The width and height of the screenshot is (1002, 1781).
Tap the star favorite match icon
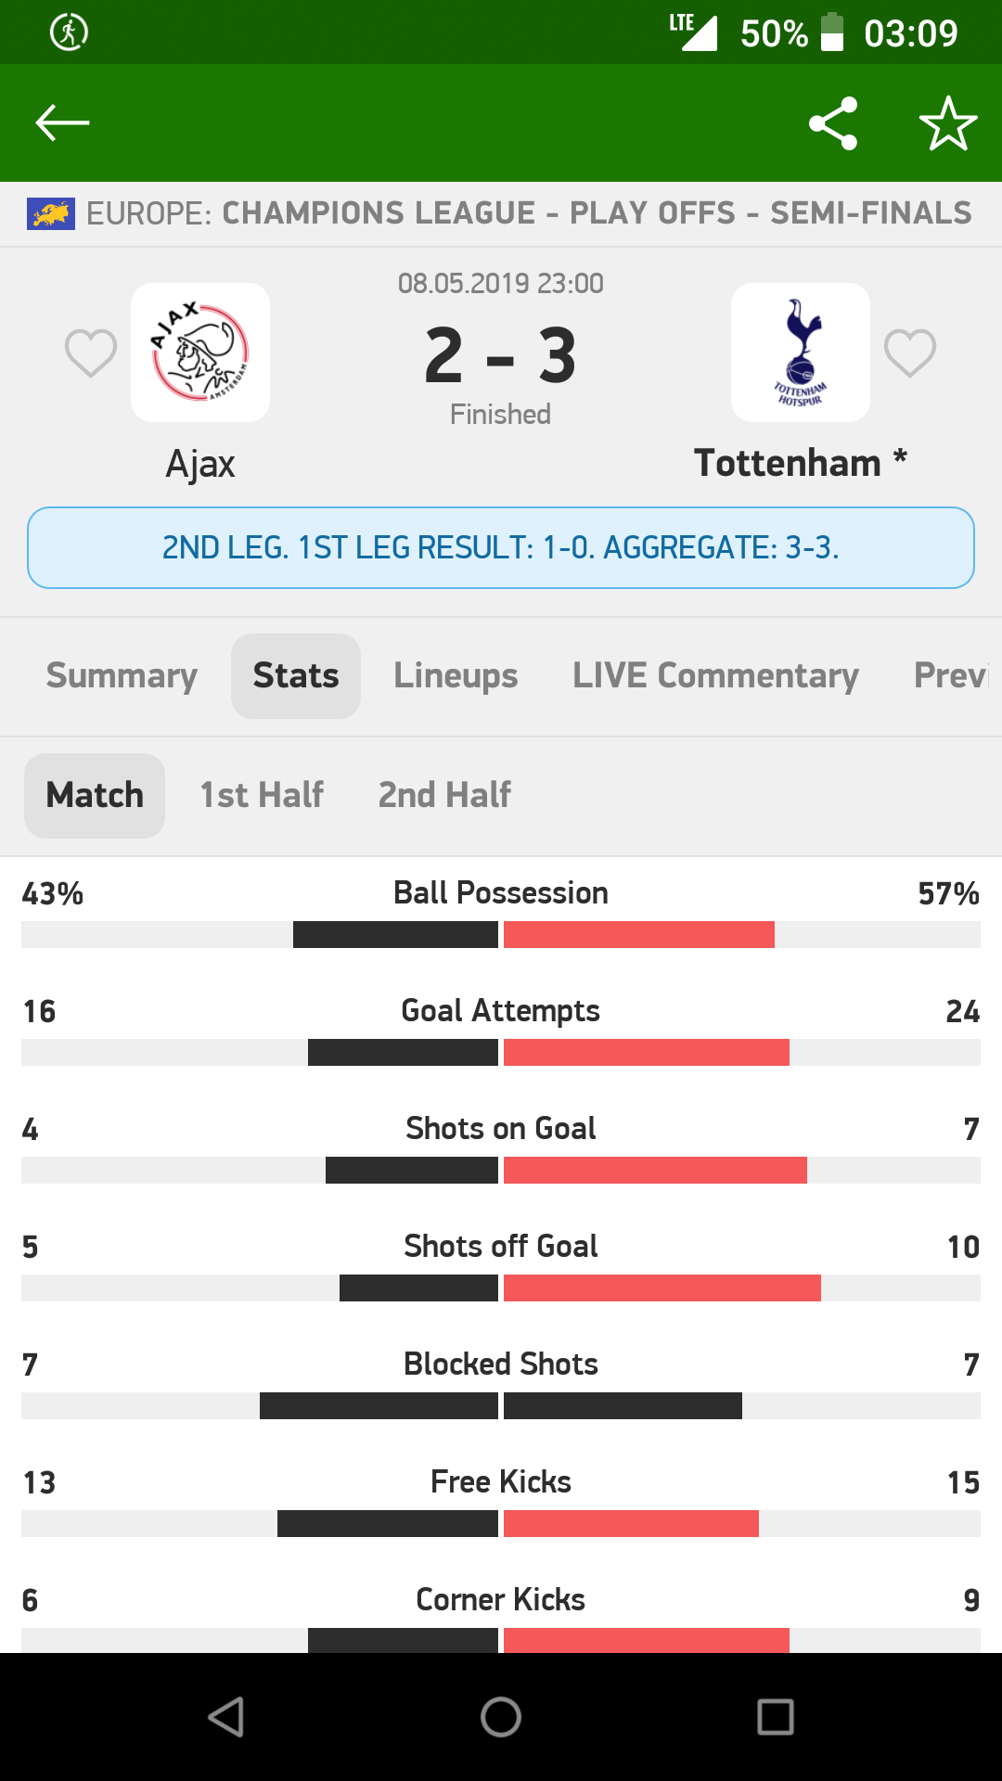[x=948, y=123]
